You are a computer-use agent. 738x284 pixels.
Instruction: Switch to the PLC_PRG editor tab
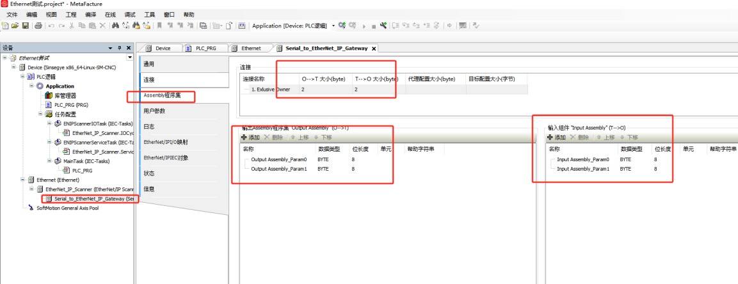[204, 48]
